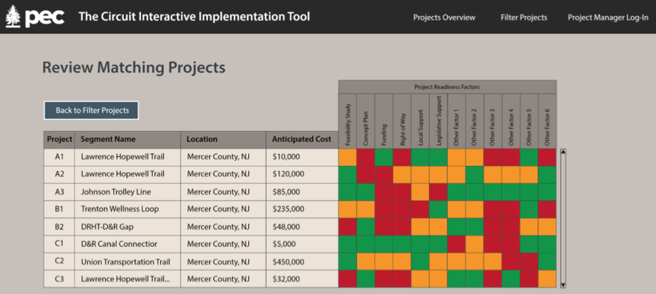Viewport: 656px width, 294px height.
Task: Click the $48,000 anticipated cost cell
Action: [302, 227]
